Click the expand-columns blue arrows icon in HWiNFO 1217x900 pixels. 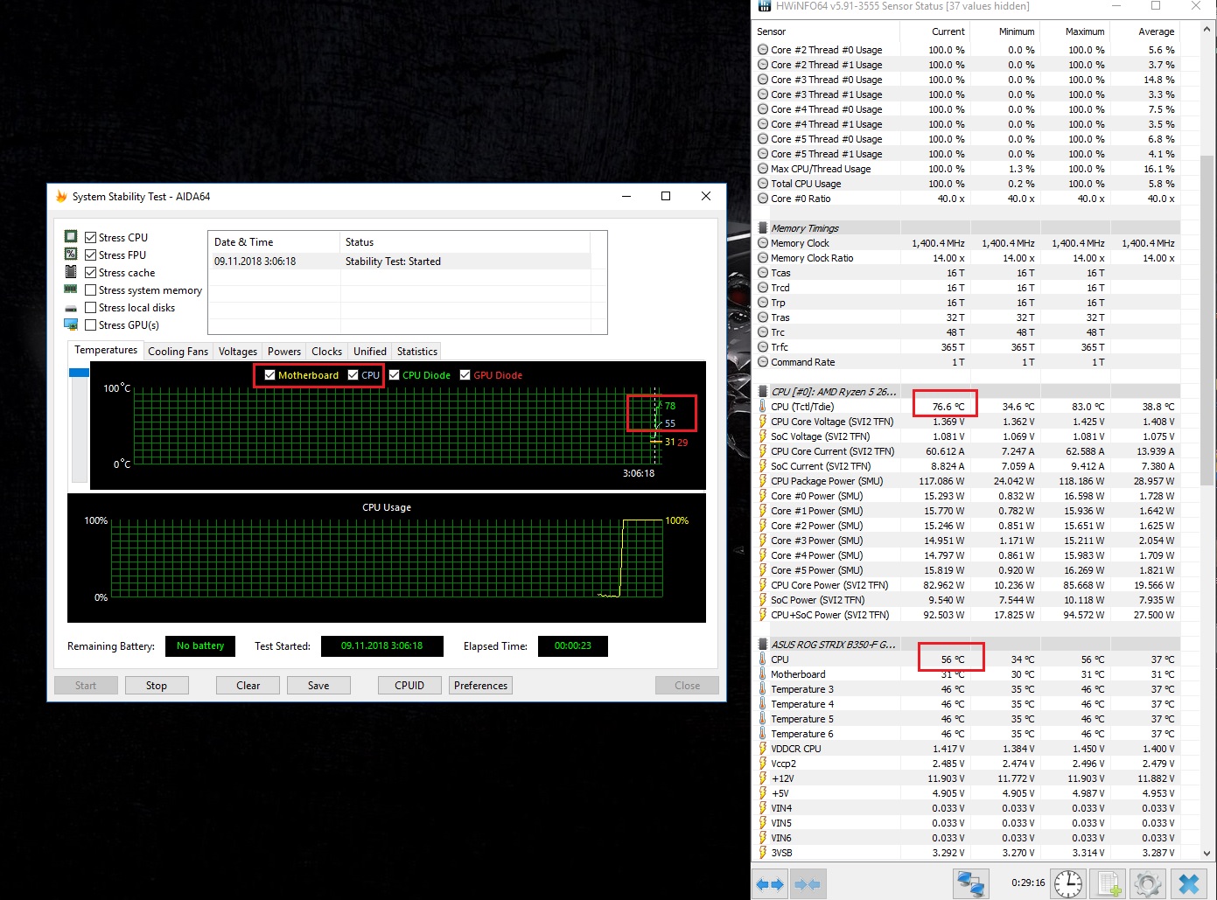(x=770, y=883)
